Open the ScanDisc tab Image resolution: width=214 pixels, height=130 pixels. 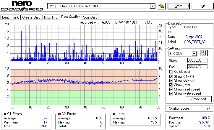point(90,17)
